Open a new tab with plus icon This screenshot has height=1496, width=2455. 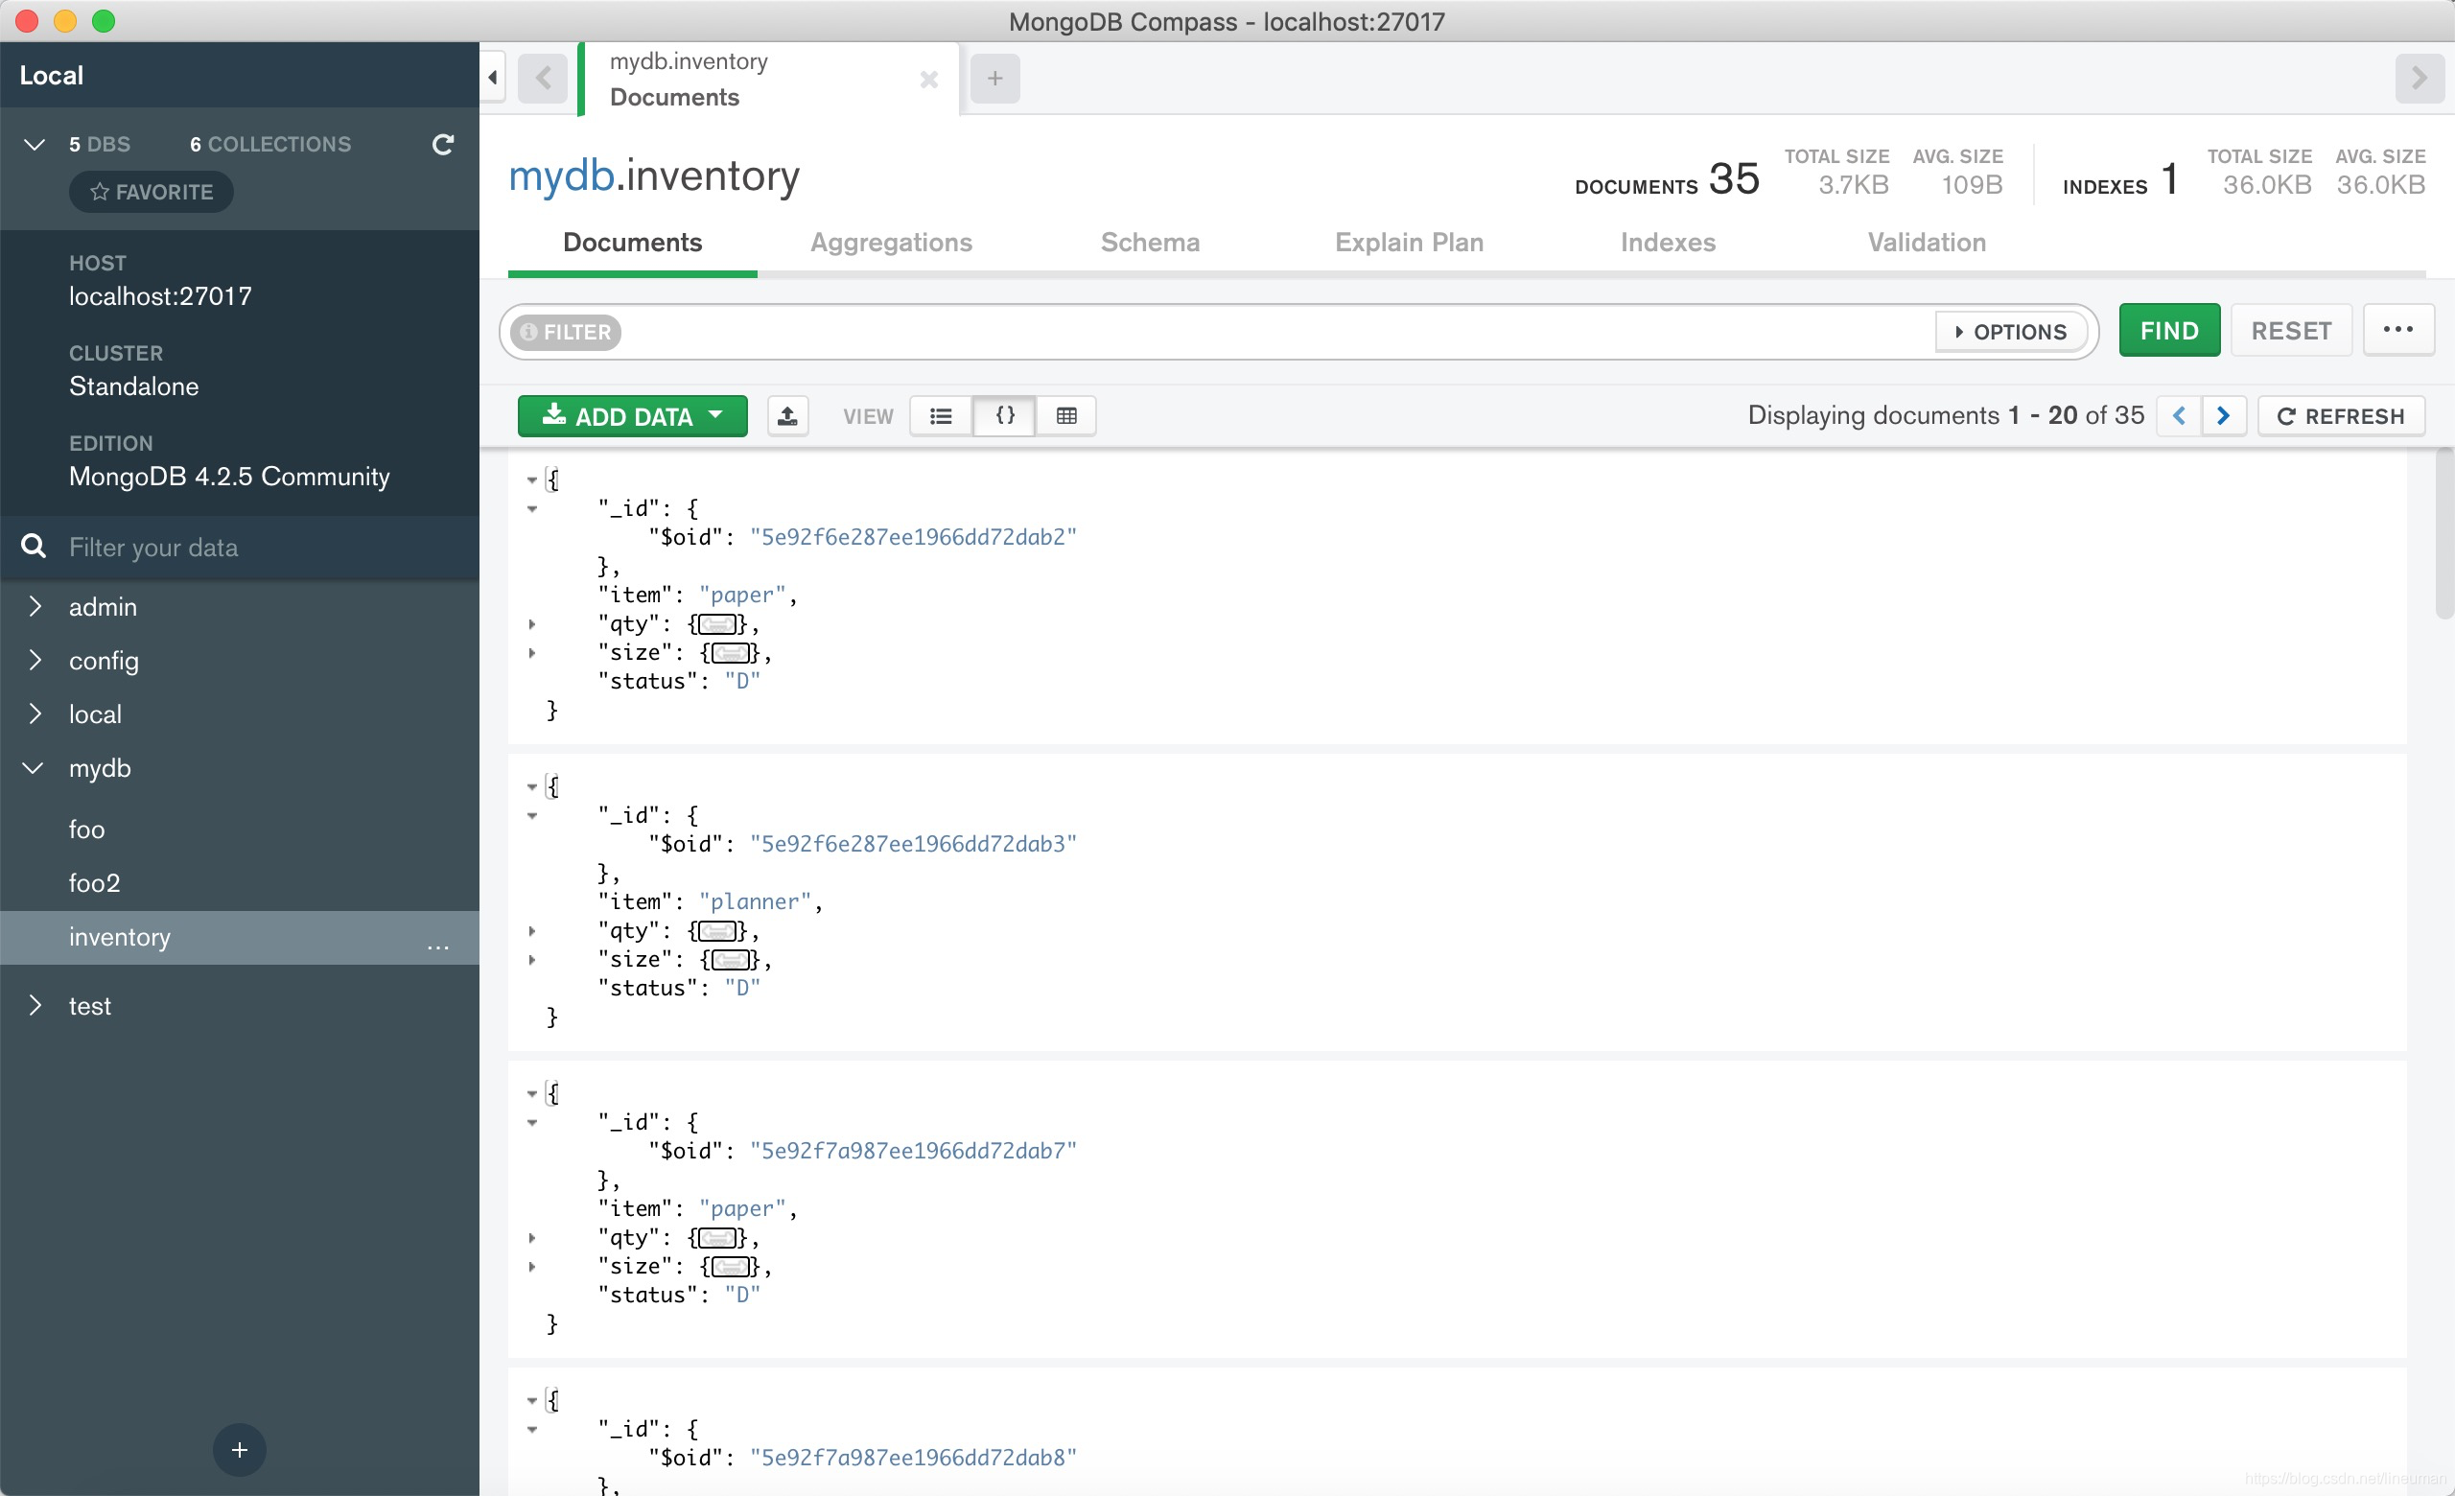click(994, 78)
